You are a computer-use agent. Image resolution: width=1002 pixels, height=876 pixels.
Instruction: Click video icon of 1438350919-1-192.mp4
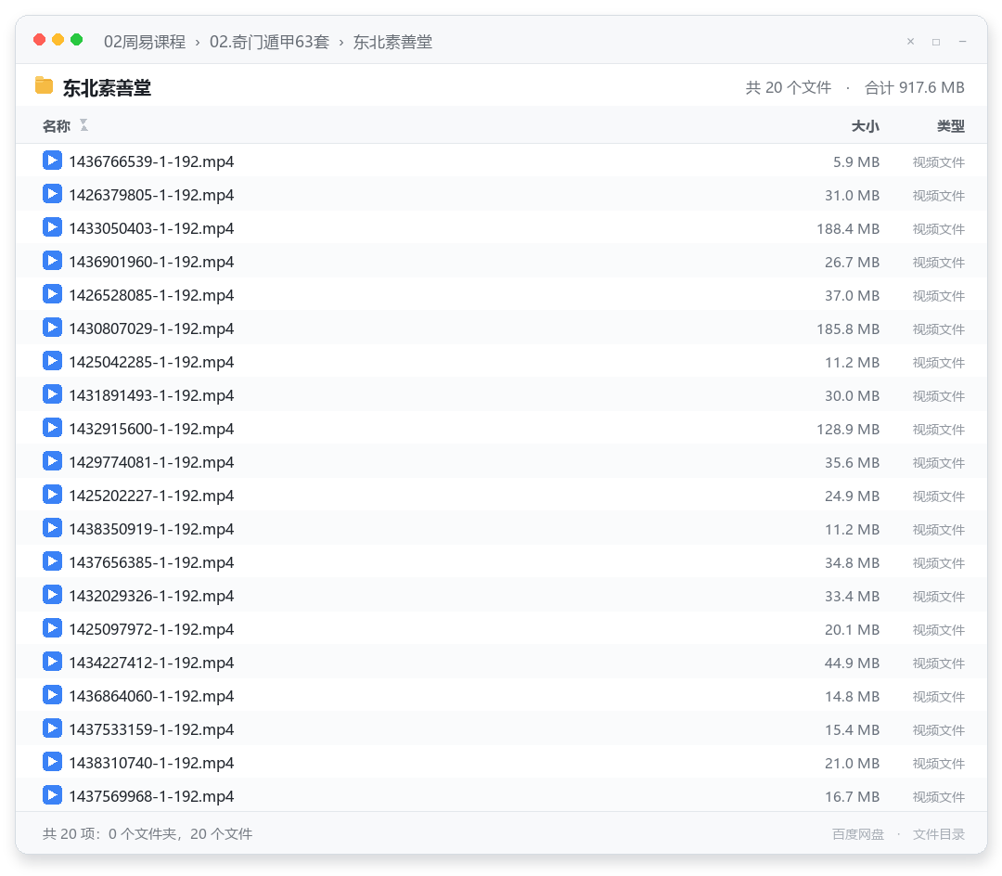(52, 528)
